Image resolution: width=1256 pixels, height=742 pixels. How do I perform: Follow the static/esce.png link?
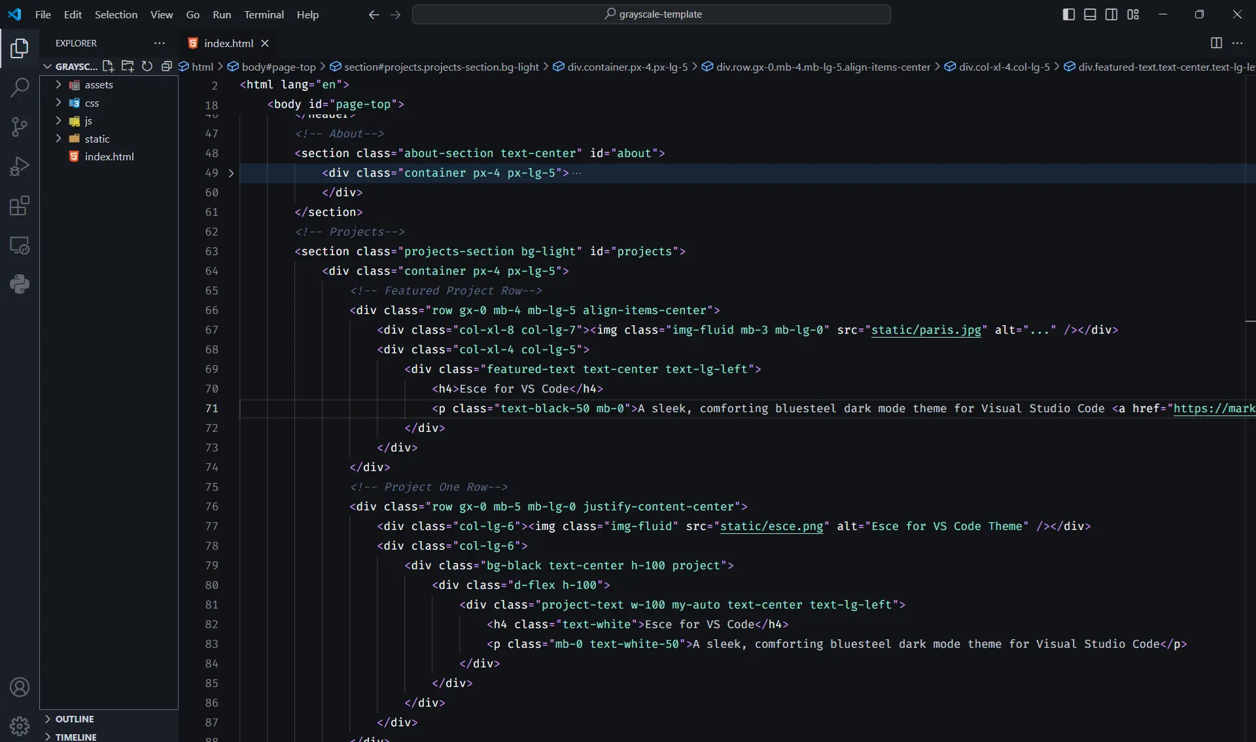pyautogui.click(x=771, y=526)
